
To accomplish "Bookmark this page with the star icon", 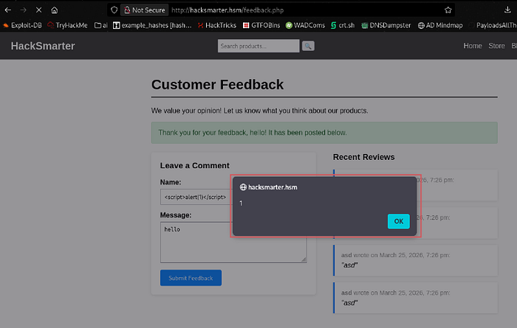I will point(448,10).
